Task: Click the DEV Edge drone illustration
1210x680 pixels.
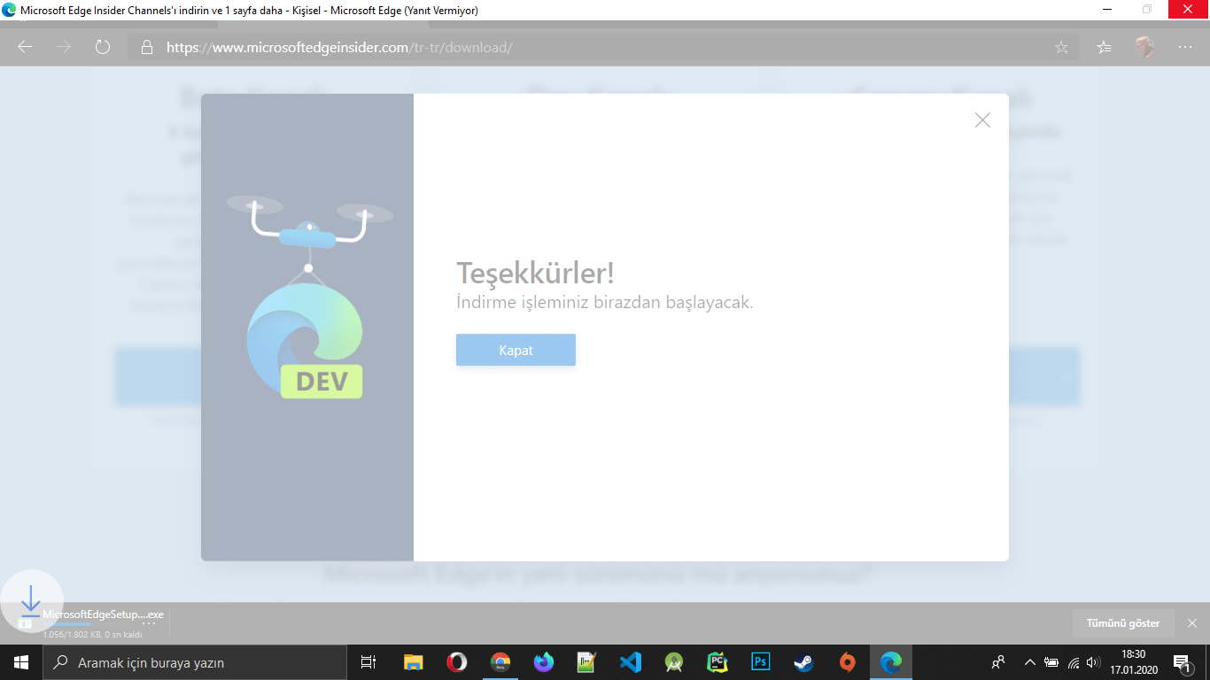Action: click(x=307, y=297)
